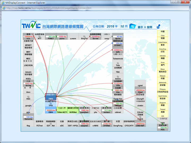Click the Indonesia country cell

coord(163,53)
